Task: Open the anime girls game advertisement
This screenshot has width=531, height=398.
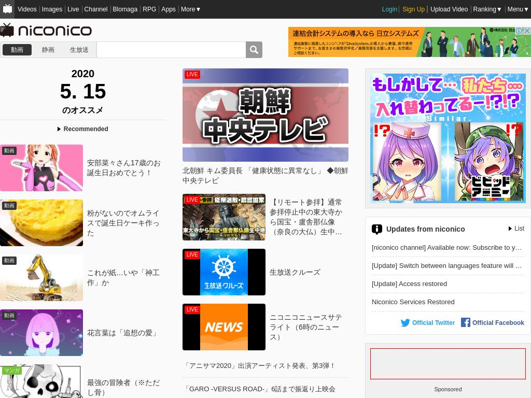Action: coord(448,138)
